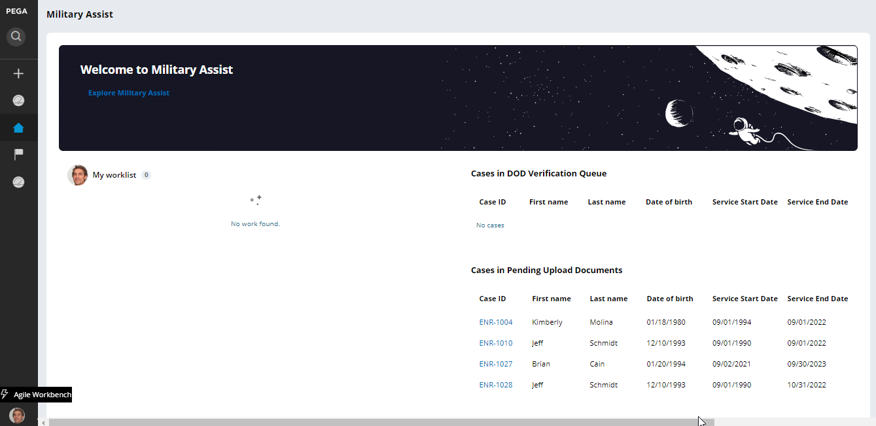Click the round icon just above Home
Image resolution: width=876 pixels, height=426 pixels.
click(18, 101)
